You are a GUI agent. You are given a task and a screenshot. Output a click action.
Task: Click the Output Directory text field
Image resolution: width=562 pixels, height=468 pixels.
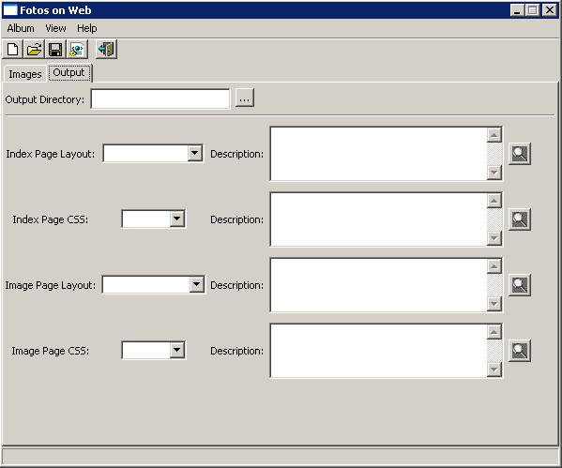click(160, 98)
